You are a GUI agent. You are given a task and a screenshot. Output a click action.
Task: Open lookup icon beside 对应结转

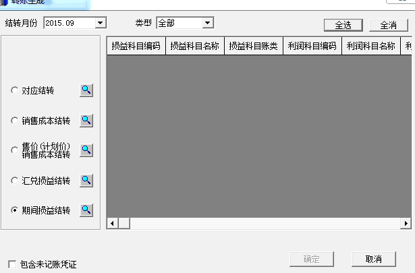tap(86, 90)
